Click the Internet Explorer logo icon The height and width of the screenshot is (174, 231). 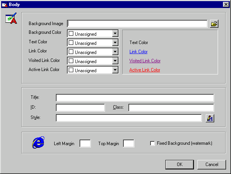38,143
